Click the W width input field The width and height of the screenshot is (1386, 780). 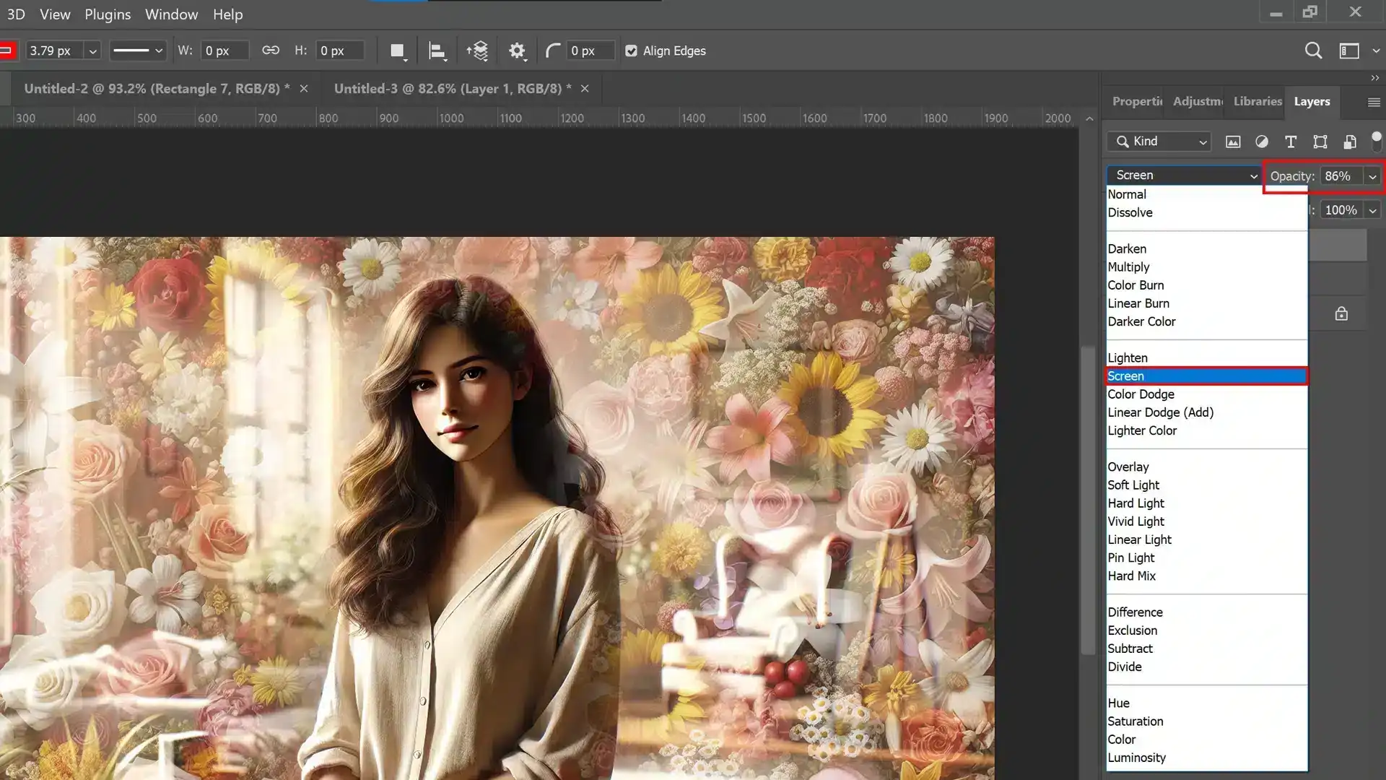point(225,51)
